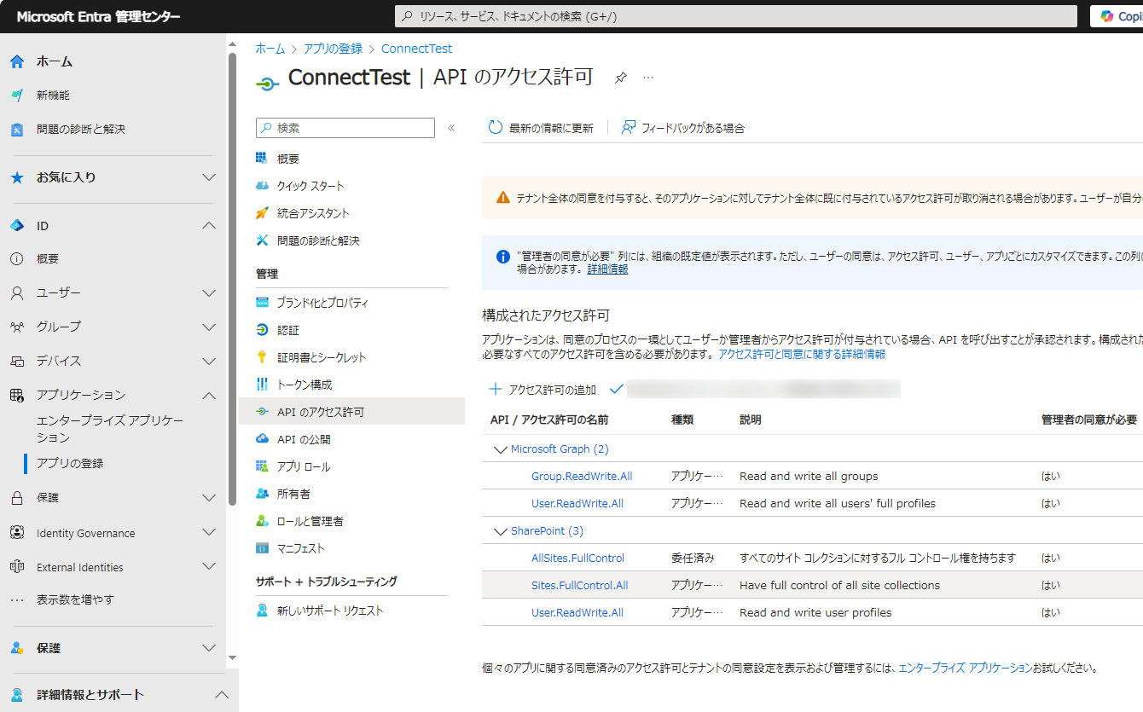The image size is (1143, 712).
Task: Select エンタープライズ アプリケーション in left navigation
Action: 110,429
